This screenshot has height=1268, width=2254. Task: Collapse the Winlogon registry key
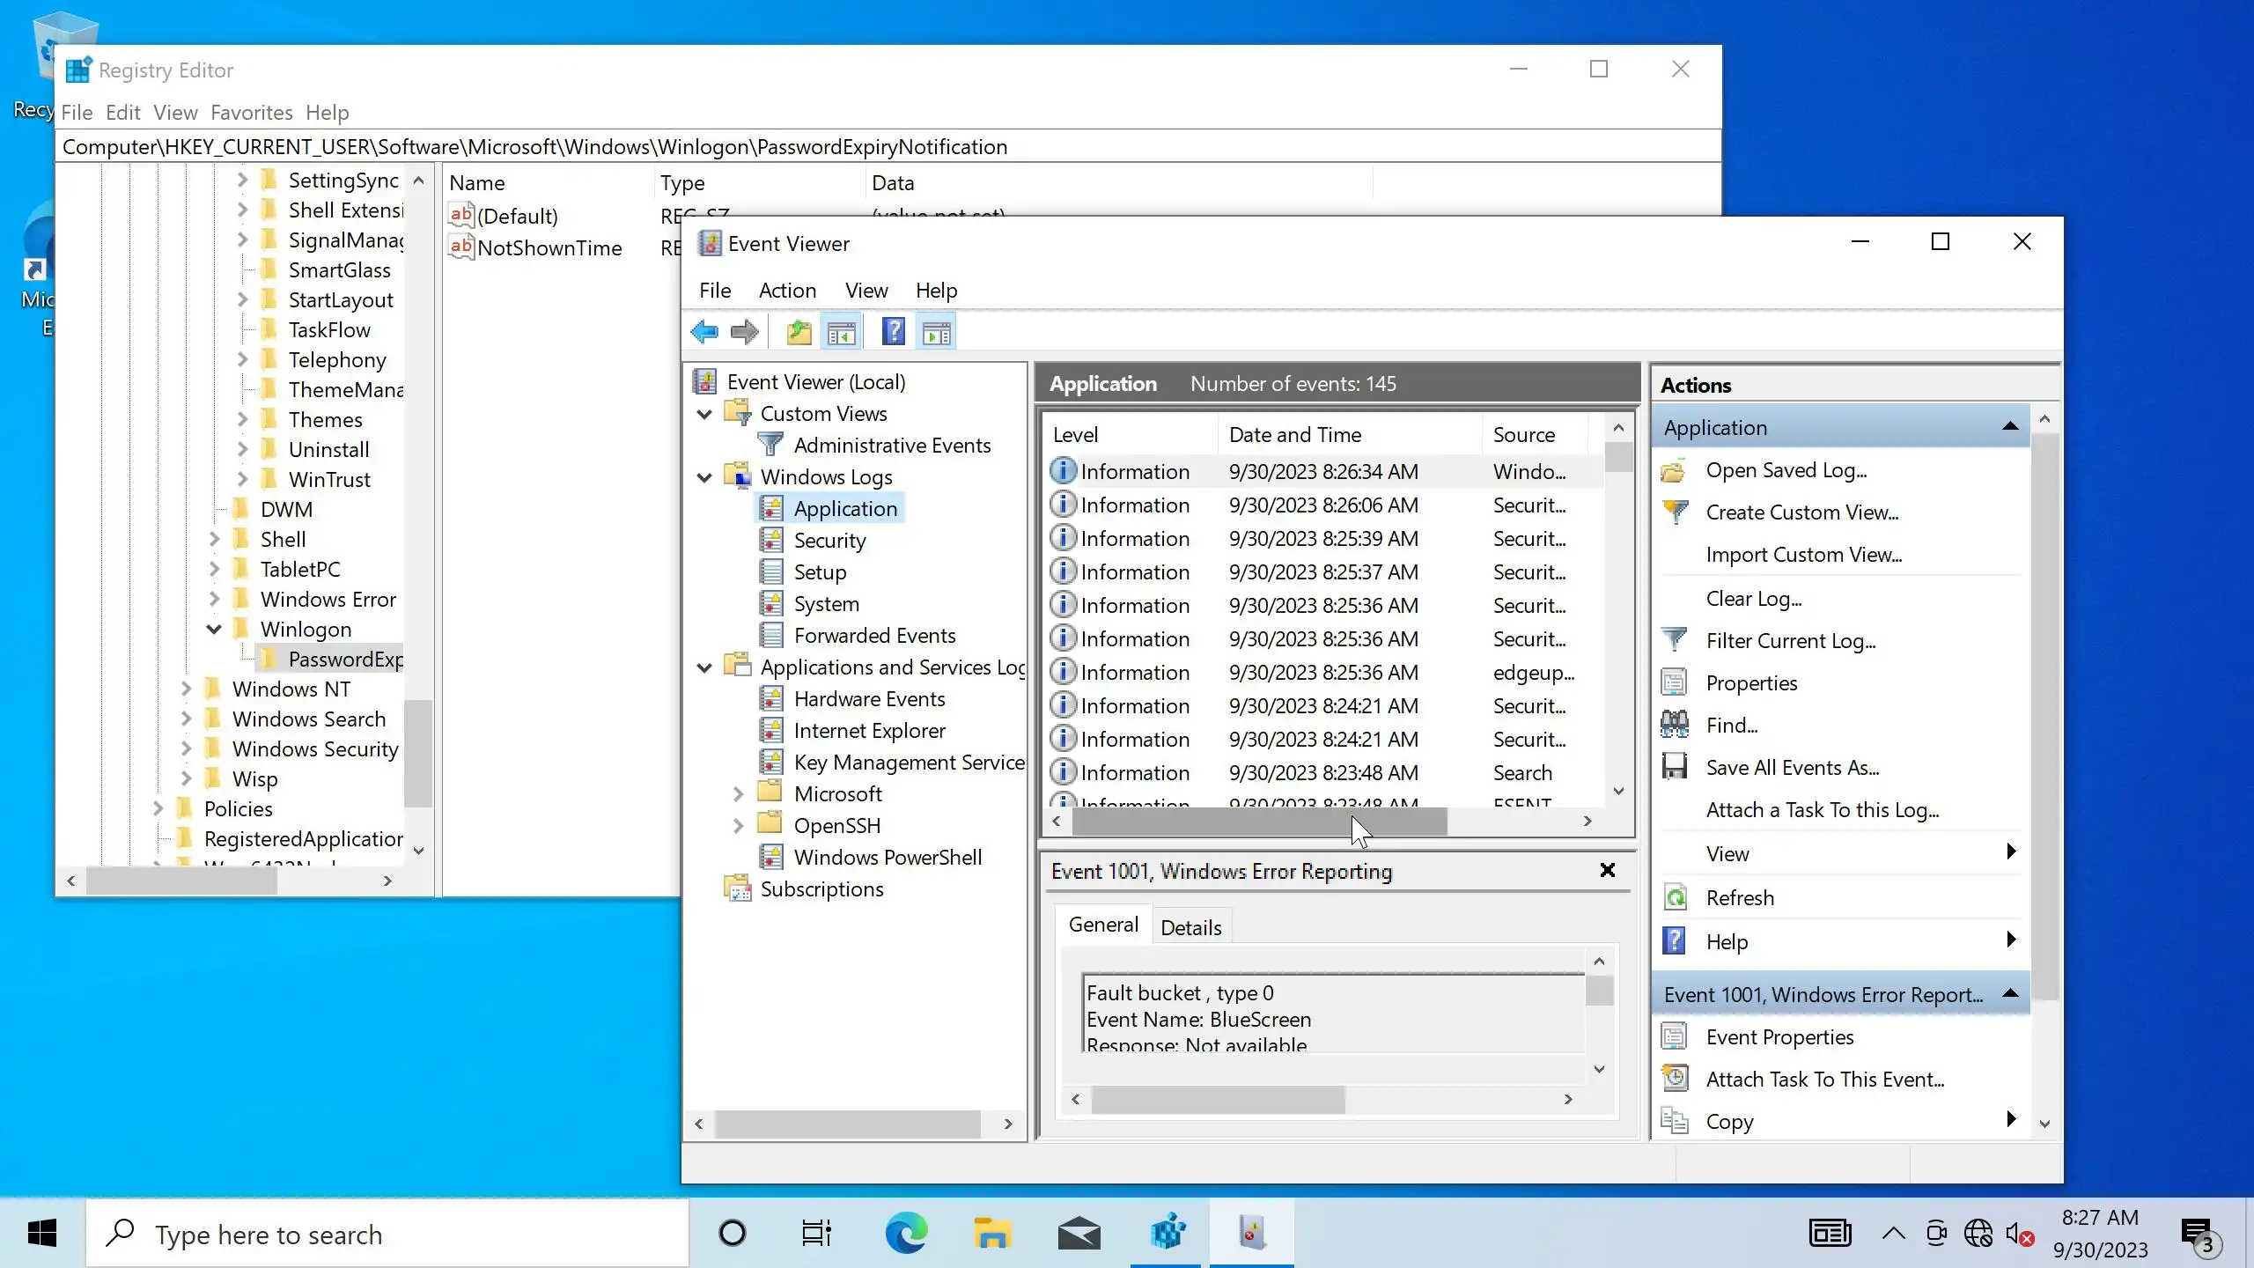click(214, 630)
